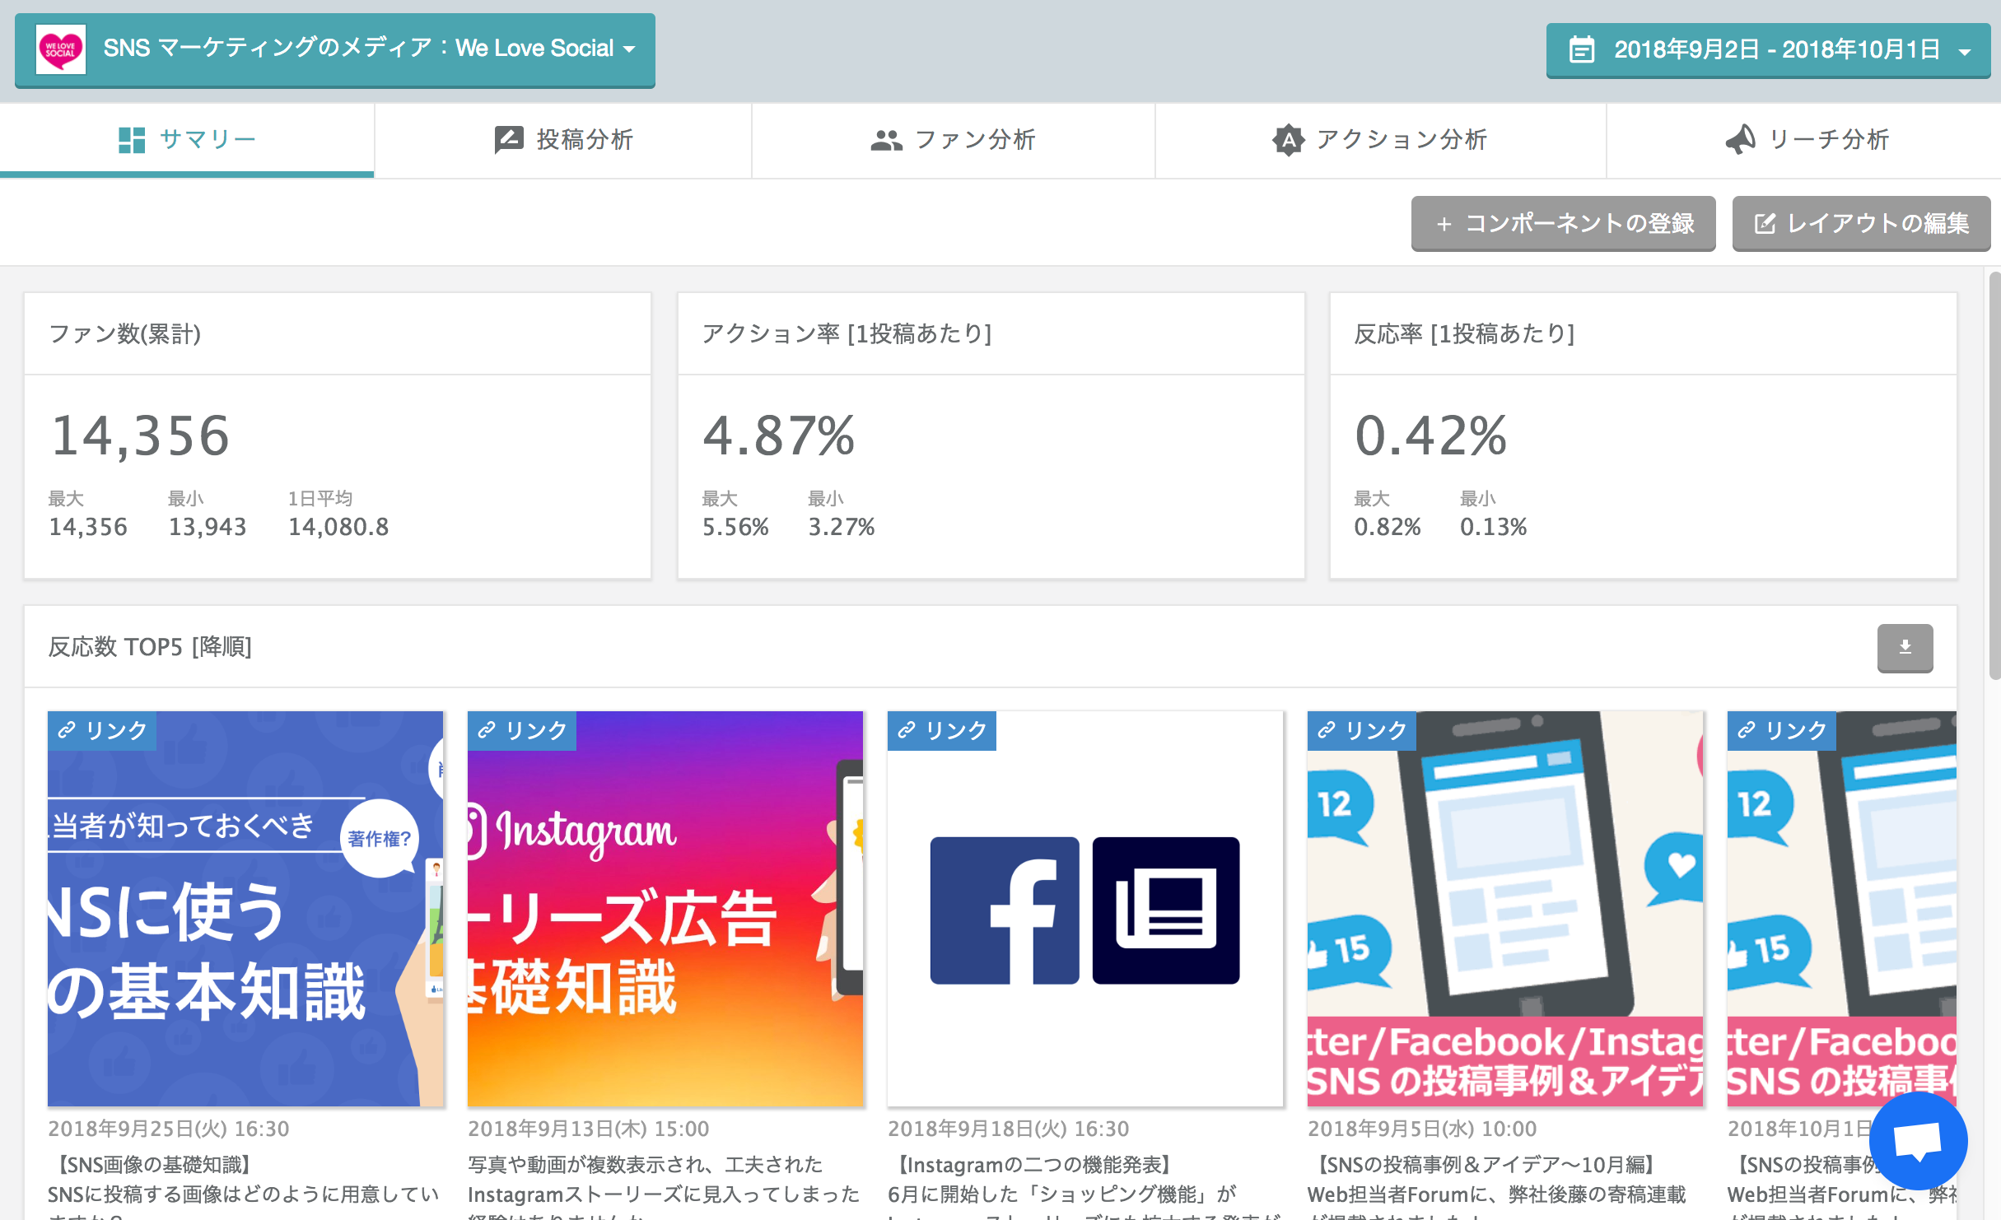
Task: Switch to the アクション分析 tab
Action: click(x=1380, y=140)
